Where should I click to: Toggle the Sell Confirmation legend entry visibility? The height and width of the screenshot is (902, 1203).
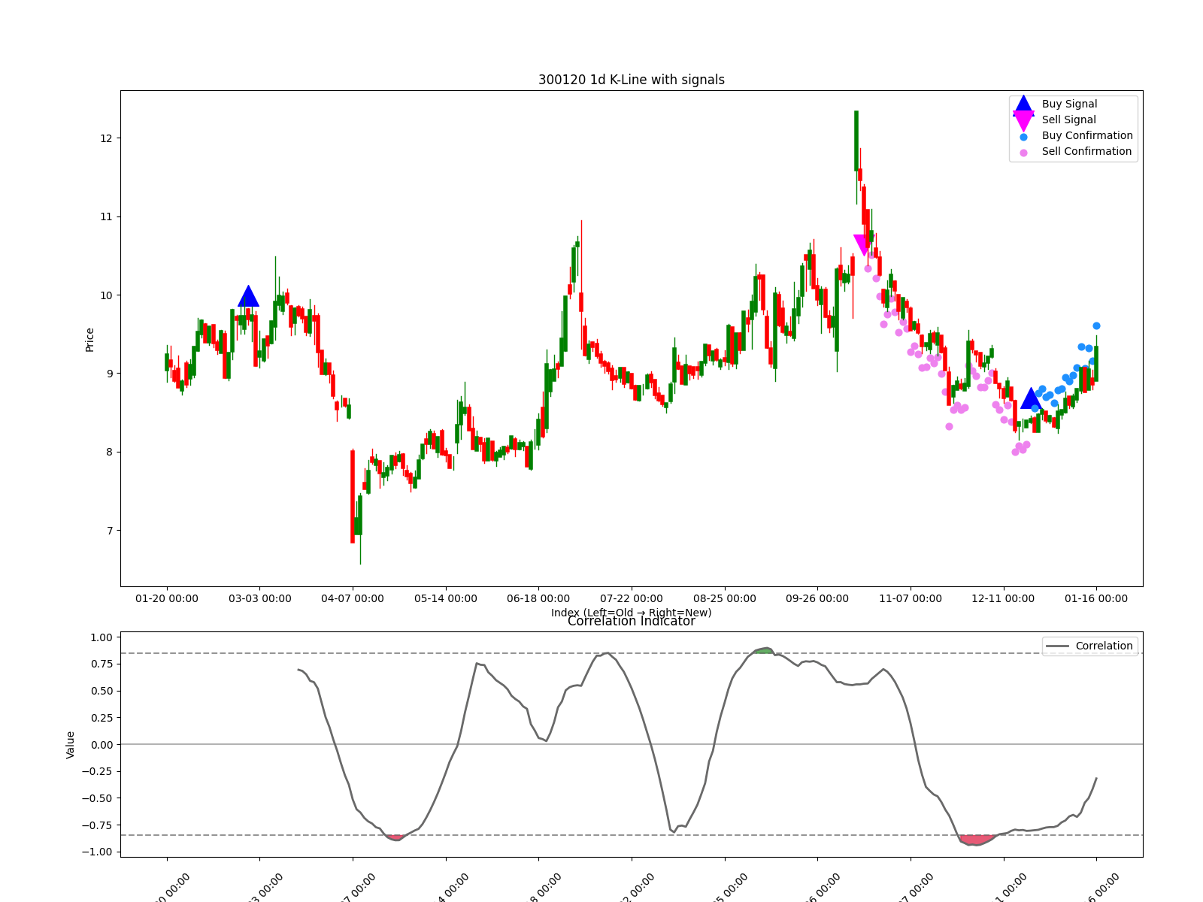coord(1087,150)
